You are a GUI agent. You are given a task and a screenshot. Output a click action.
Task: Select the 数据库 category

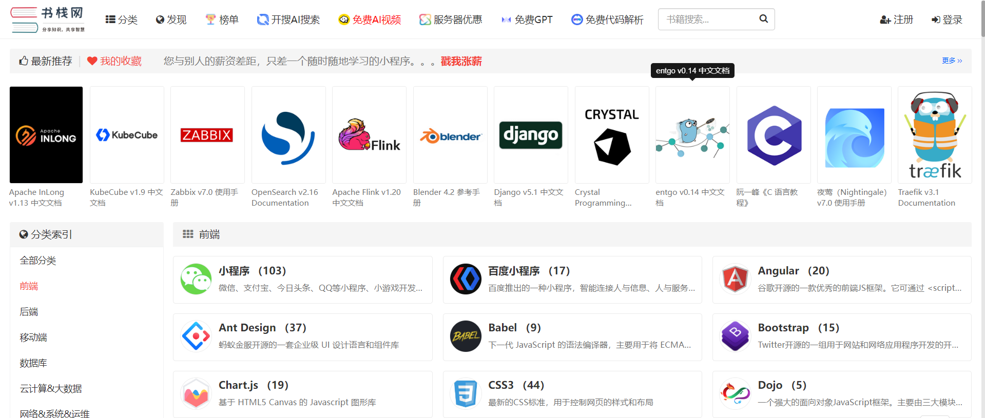tap(33, 363)
